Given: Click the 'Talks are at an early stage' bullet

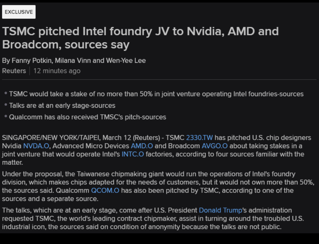Looking at the screenshot, I should pyautogui.click(x=62, y=105).
